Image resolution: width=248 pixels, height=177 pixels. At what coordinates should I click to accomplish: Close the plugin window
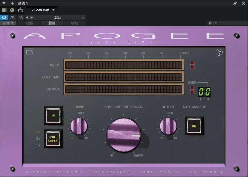pyautogui.click(x=243, y=3)
